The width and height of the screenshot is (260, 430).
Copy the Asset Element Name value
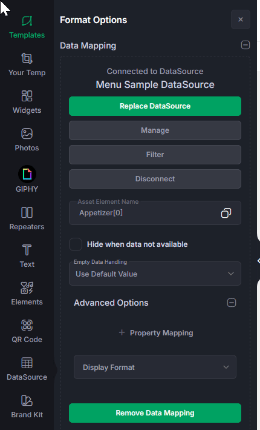coord(226,213)
